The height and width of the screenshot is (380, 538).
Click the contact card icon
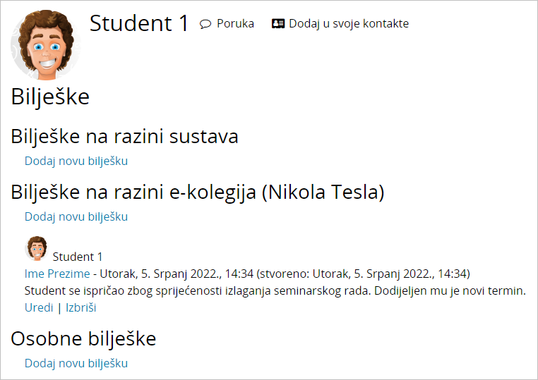(278, 23)
